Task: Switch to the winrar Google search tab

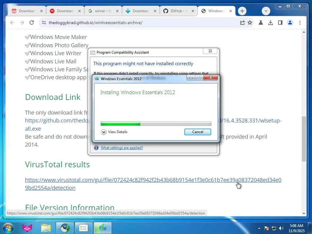Action: click(x=103, y=11)
